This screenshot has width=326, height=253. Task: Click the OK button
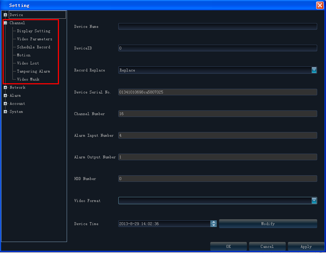(229, 246)
